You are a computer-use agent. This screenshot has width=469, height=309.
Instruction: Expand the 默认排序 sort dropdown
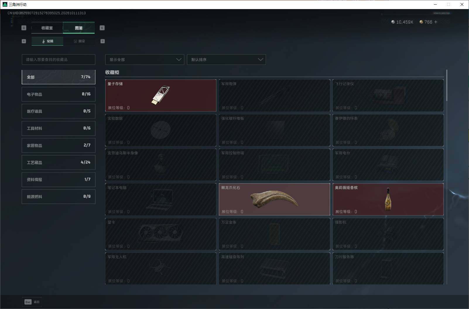point(226,59)
